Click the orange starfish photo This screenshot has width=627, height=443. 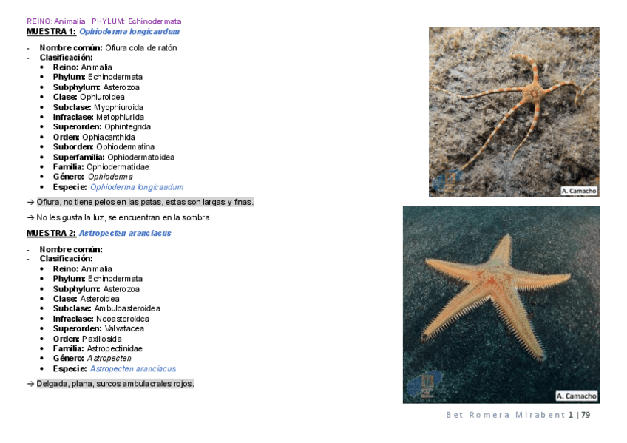coord(501,305)
